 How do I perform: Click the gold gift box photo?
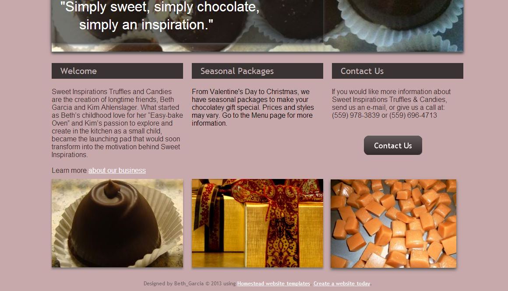pos(257,223)
